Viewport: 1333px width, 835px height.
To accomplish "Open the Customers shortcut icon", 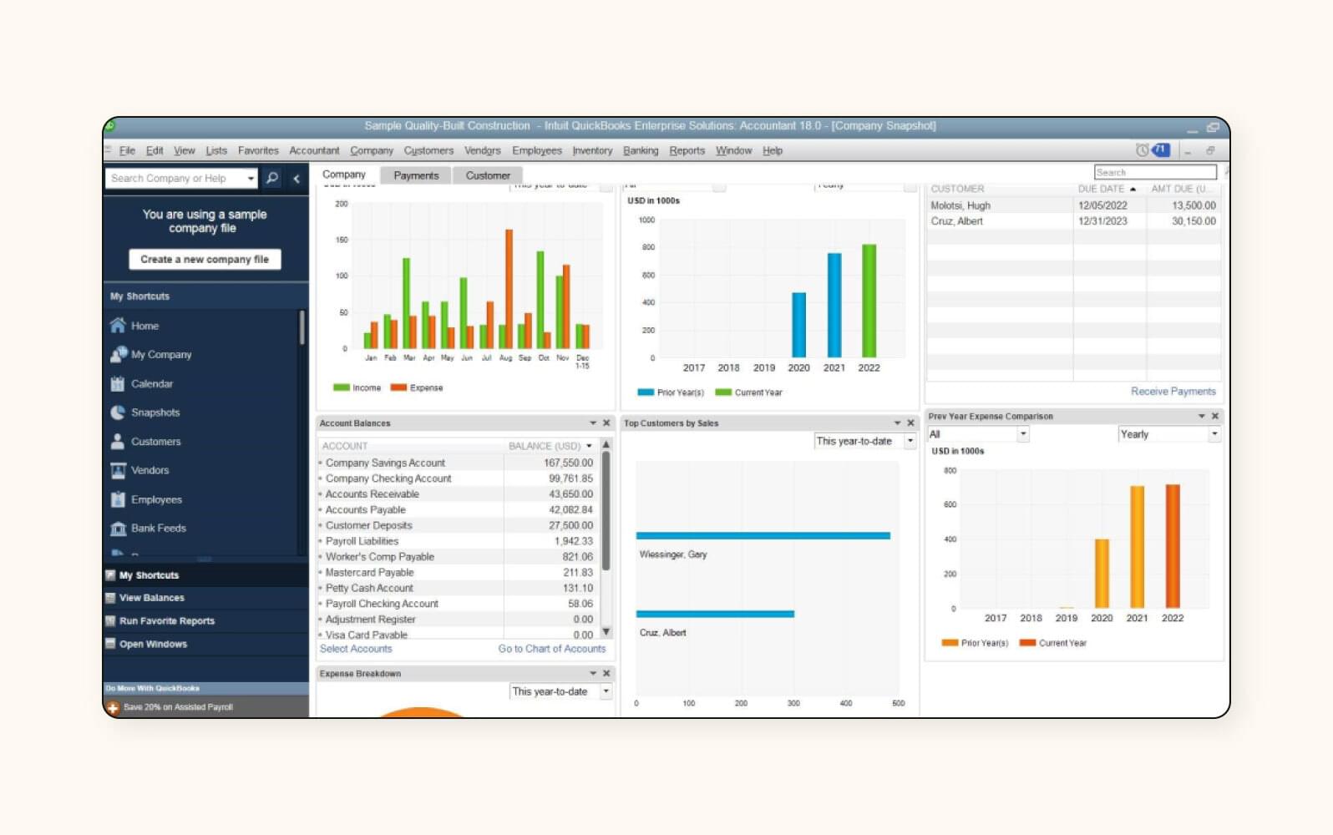I will pos(118,441).
